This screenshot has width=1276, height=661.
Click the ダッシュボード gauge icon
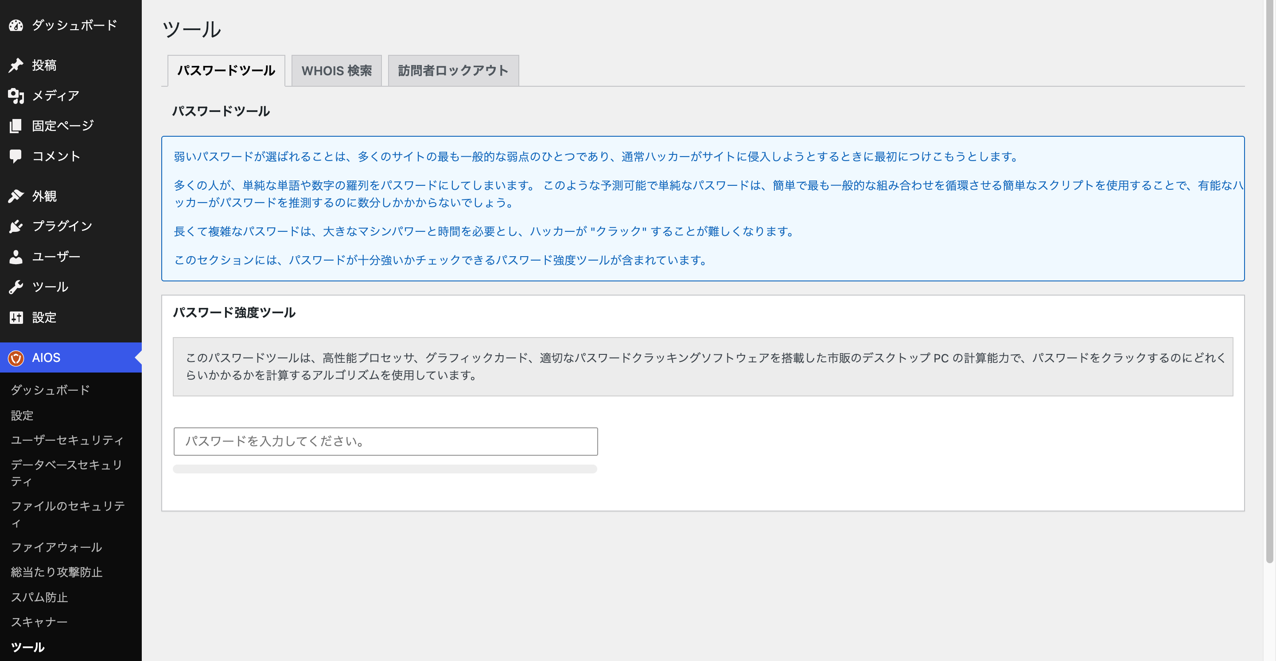[x=16, y=25]
